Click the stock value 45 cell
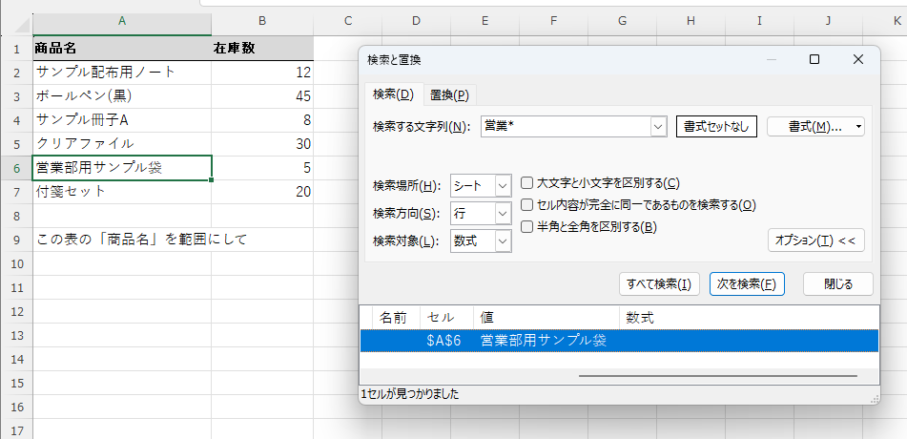Image resolution: width=907 pixels, height=439 pixels. (x=262, y=96)
